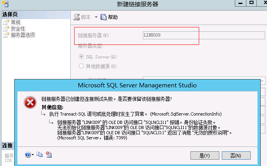Click the Microsoft SQL Server Management Studio dialog title

coord(137,85)
